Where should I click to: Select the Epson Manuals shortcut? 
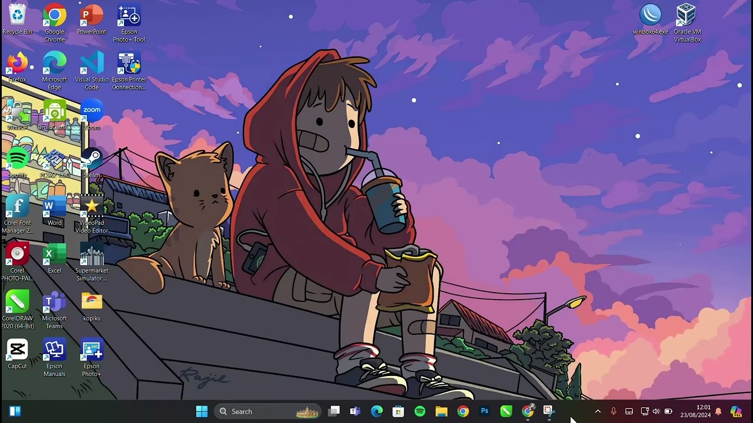pos(54,358)
